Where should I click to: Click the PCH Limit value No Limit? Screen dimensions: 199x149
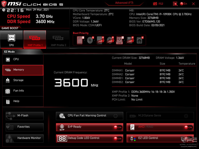(137, 100)
